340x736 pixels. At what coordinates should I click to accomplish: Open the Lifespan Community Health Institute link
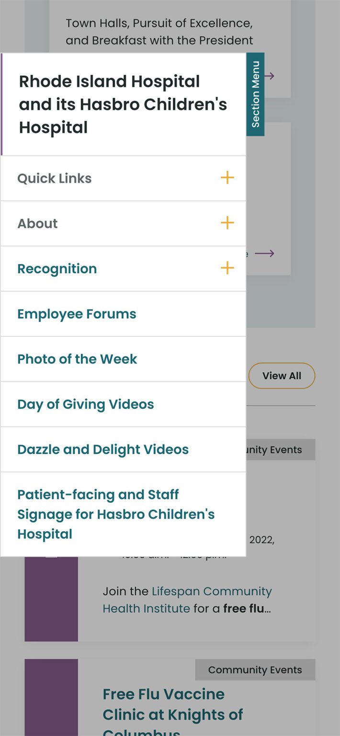[211, 591]
